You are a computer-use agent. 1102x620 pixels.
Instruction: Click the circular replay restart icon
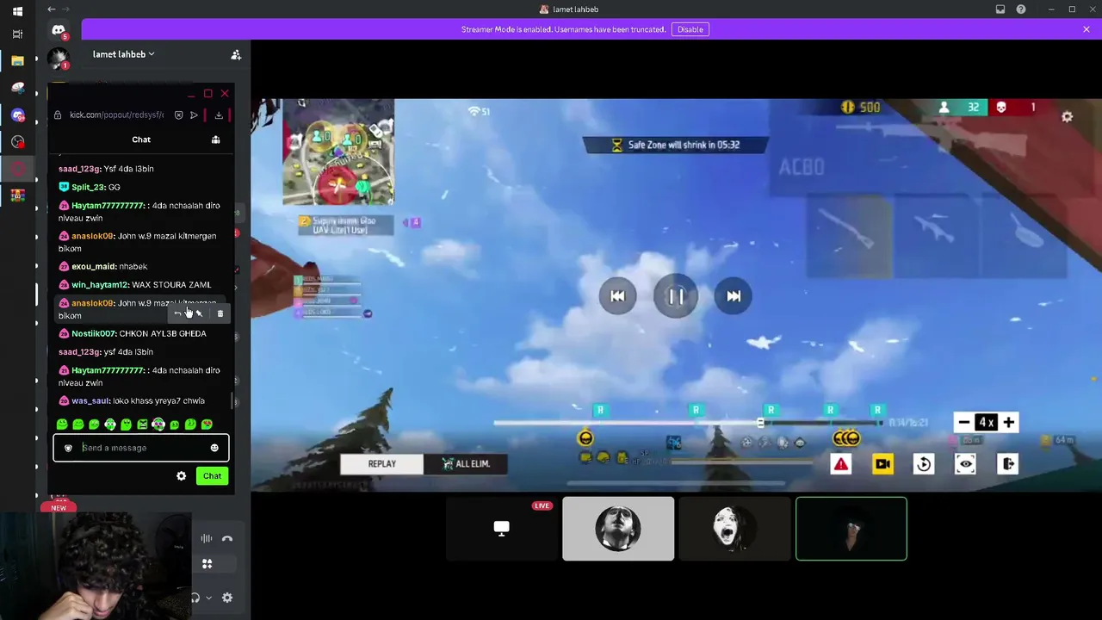924,465
